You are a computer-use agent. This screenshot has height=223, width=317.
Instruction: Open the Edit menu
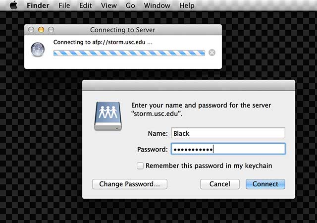click(x=85, y=6)
